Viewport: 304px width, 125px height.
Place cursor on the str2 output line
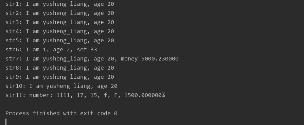tap(60, 13)
